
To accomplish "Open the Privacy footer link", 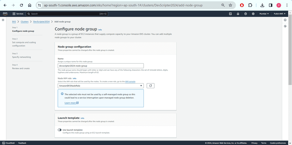I will pyautogui.click(x=254, y=143).
